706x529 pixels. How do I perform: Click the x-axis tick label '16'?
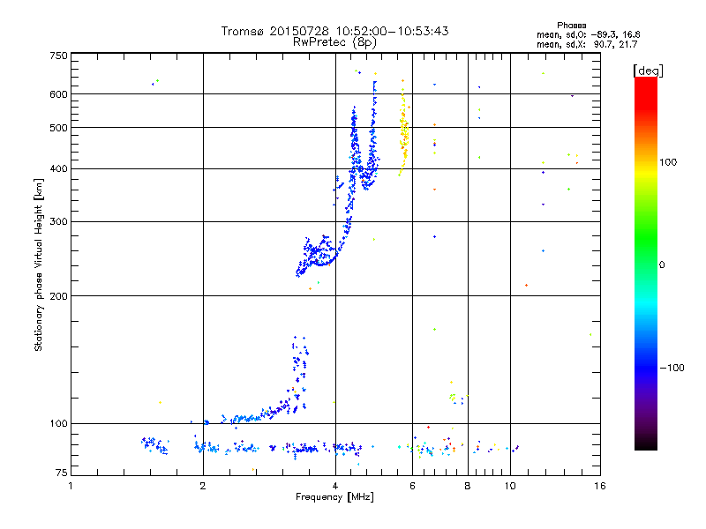pyautogui.click(x=600, y=486)
